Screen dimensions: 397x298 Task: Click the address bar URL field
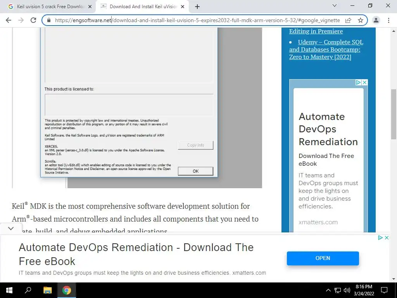197,20
